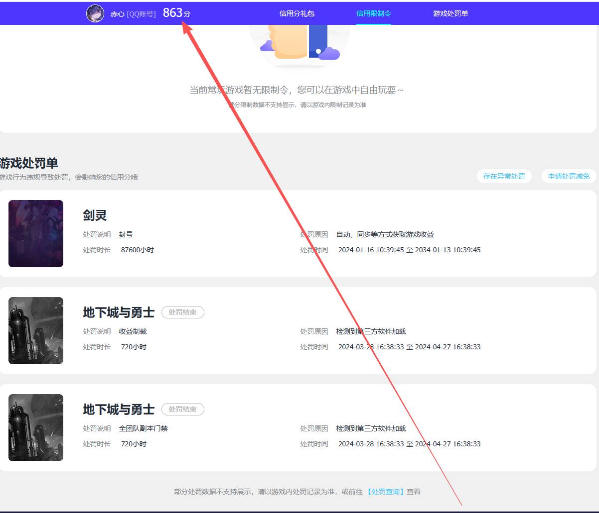Viewport: 599px width, 513px height.
Task: Click the [QQ账号] label in header
Action: coord(141,14)
